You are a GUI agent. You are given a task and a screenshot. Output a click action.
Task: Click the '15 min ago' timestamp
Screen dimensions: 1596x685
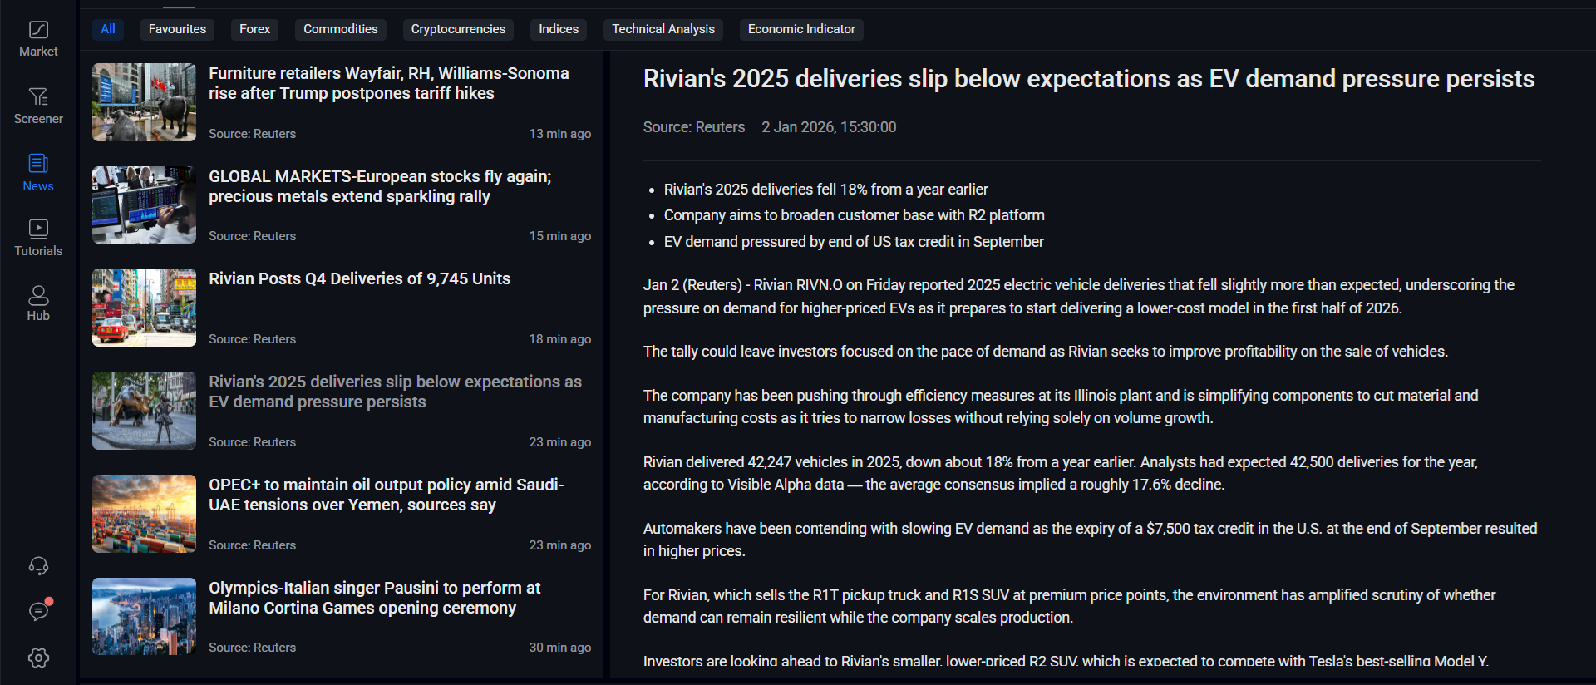click(x=560, y=236)
